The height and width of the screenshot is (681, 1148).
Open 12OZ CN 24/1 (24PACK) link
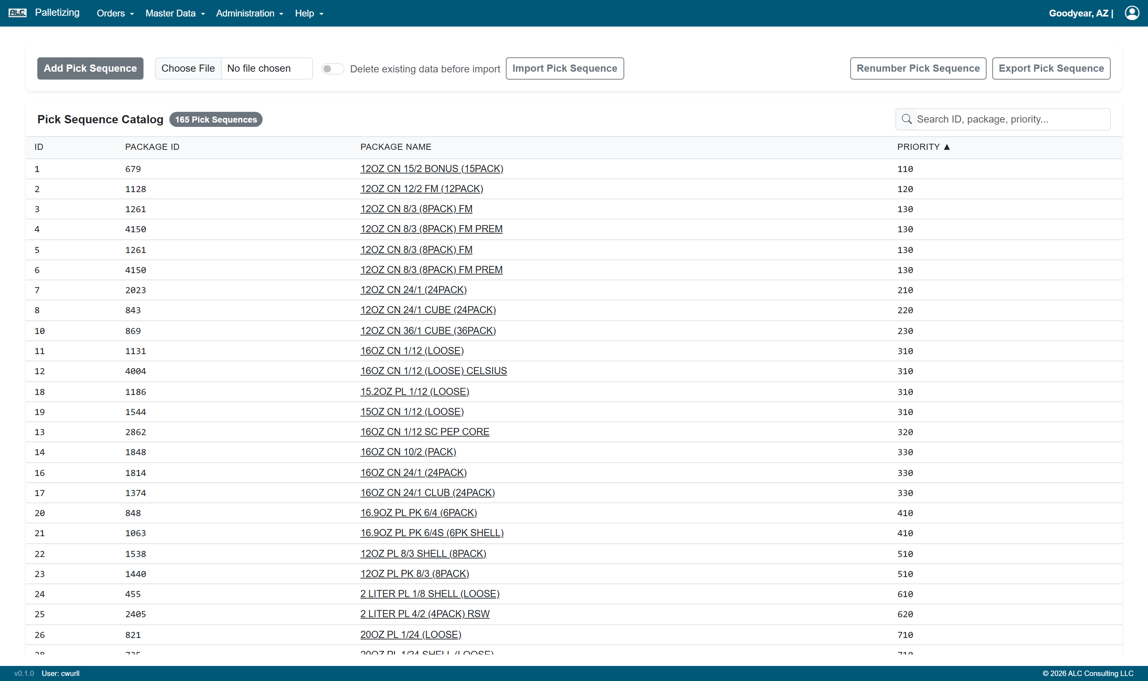(413, 290)
